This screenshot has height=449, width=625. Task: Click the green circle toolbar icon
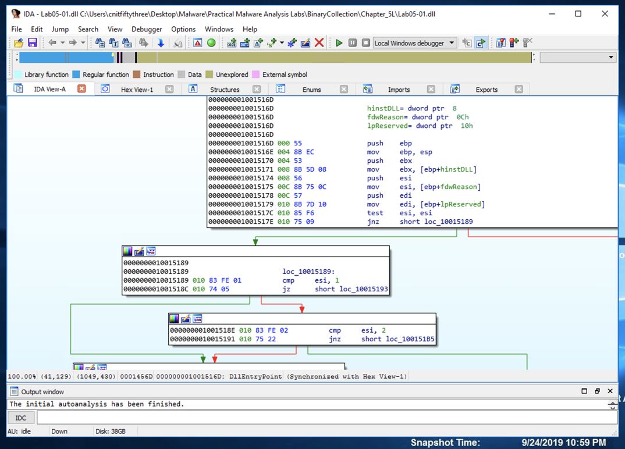point(211,43)
